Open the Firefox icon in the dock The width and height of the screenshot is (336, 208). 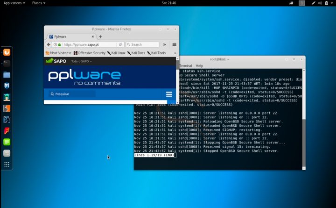click(x=7, y=52)
